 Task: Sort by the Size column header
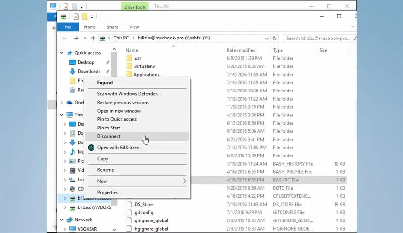pos(323,50)
